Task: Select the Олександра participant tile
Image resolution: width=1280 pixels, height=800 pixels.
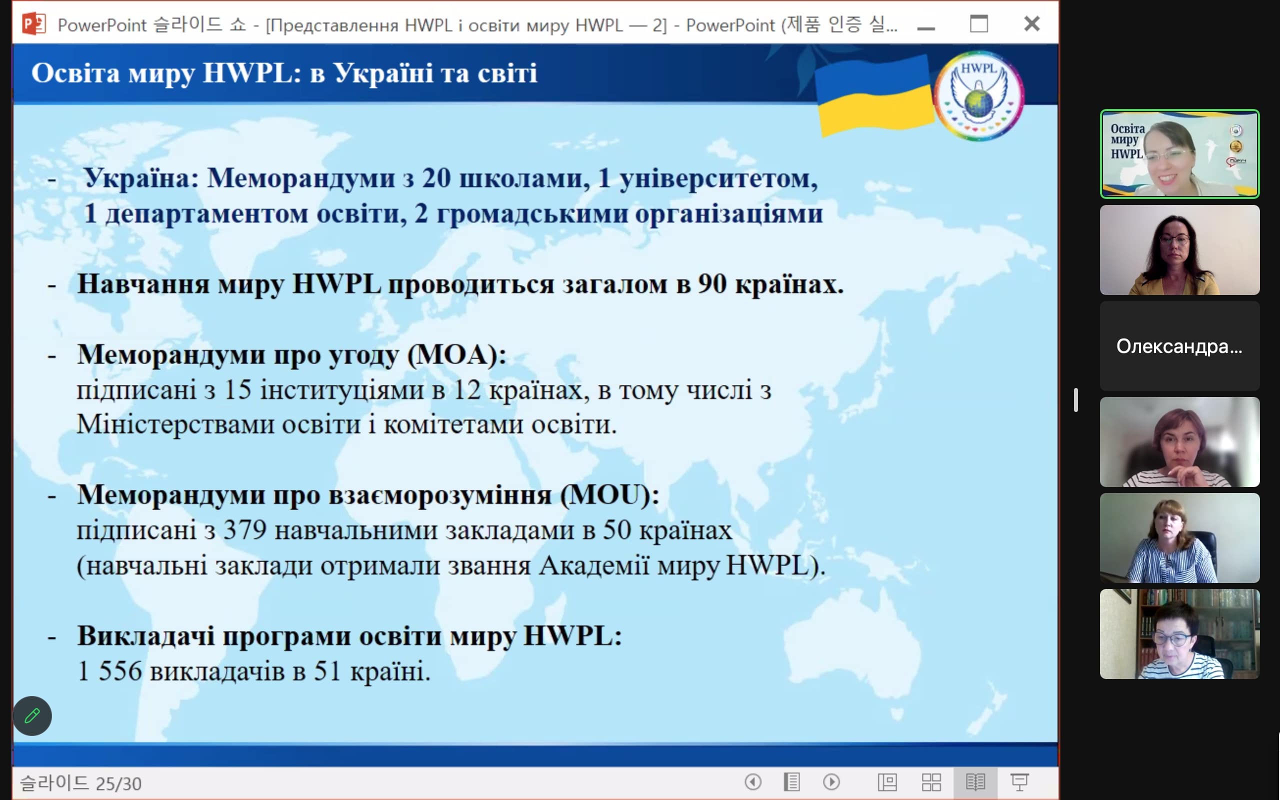Action: [x=1179, y=346]
